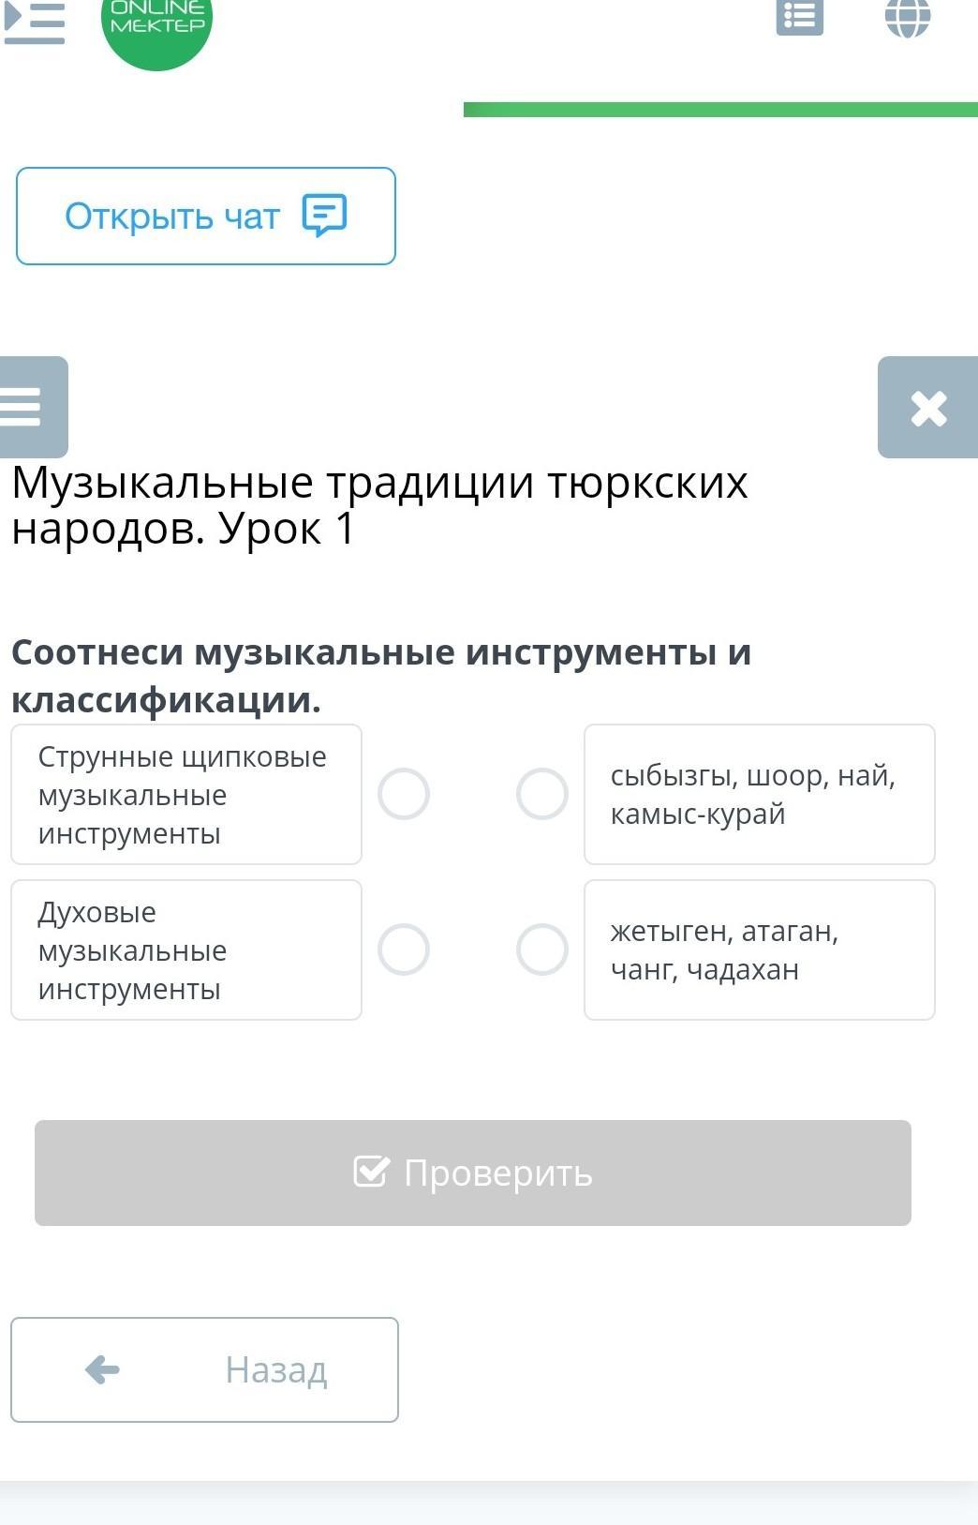Screen dimensions: 978x1525
Task: Click the chat bubble icon
Action: point(324,216)
